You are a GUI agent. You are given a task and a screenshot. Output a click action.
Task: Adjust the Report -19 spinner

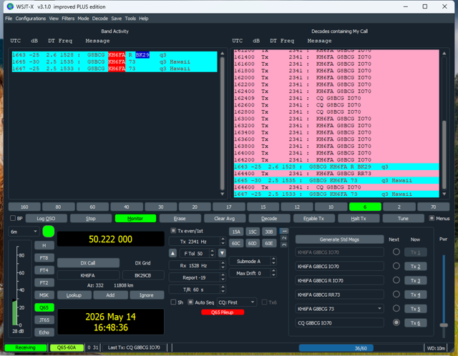tap(198, 277)
